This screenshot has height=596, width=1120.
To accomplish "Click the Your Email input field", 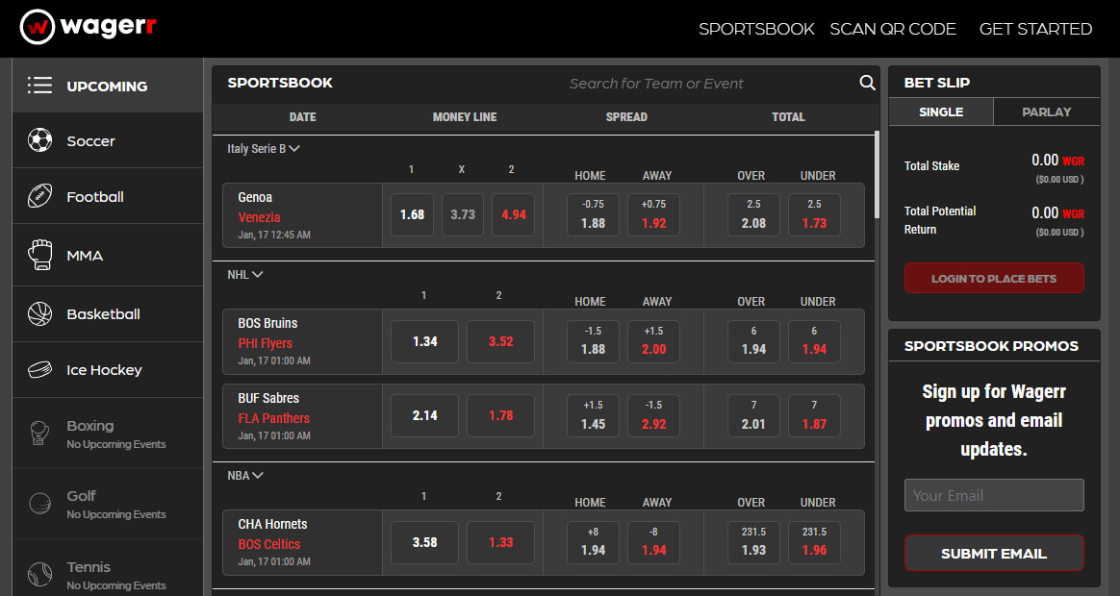I will [x=993, y=495].
